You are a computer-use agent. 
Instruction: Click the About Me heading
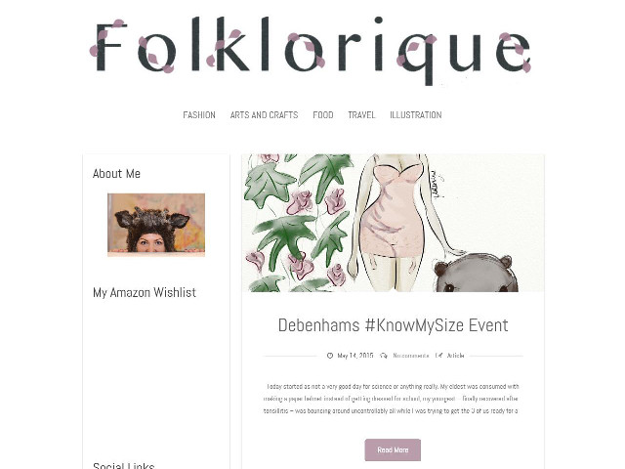(116, 174)
